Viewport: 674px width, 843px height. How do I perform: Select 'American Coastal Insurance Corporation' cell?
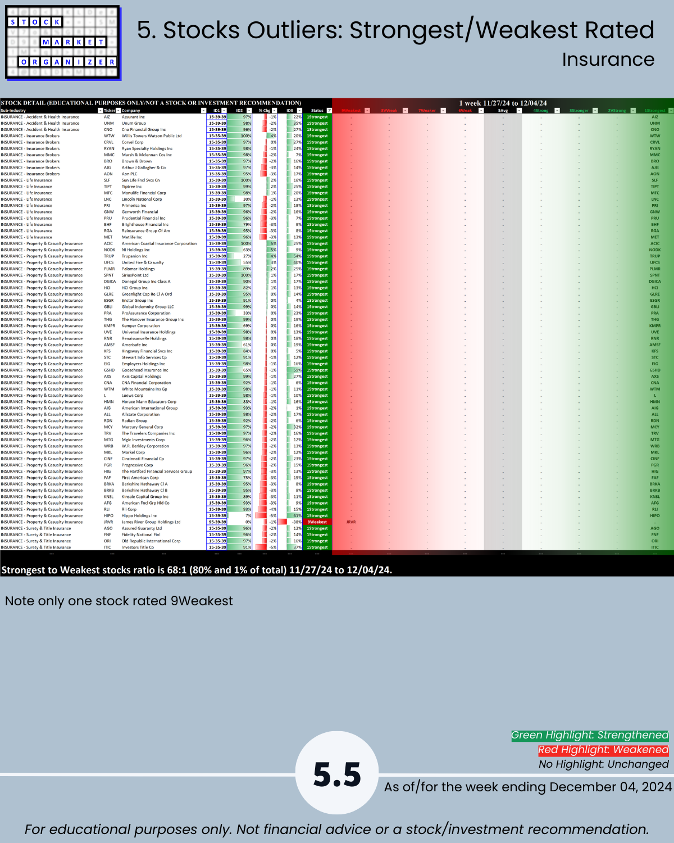pyautogui.click(x=160, y=243)
